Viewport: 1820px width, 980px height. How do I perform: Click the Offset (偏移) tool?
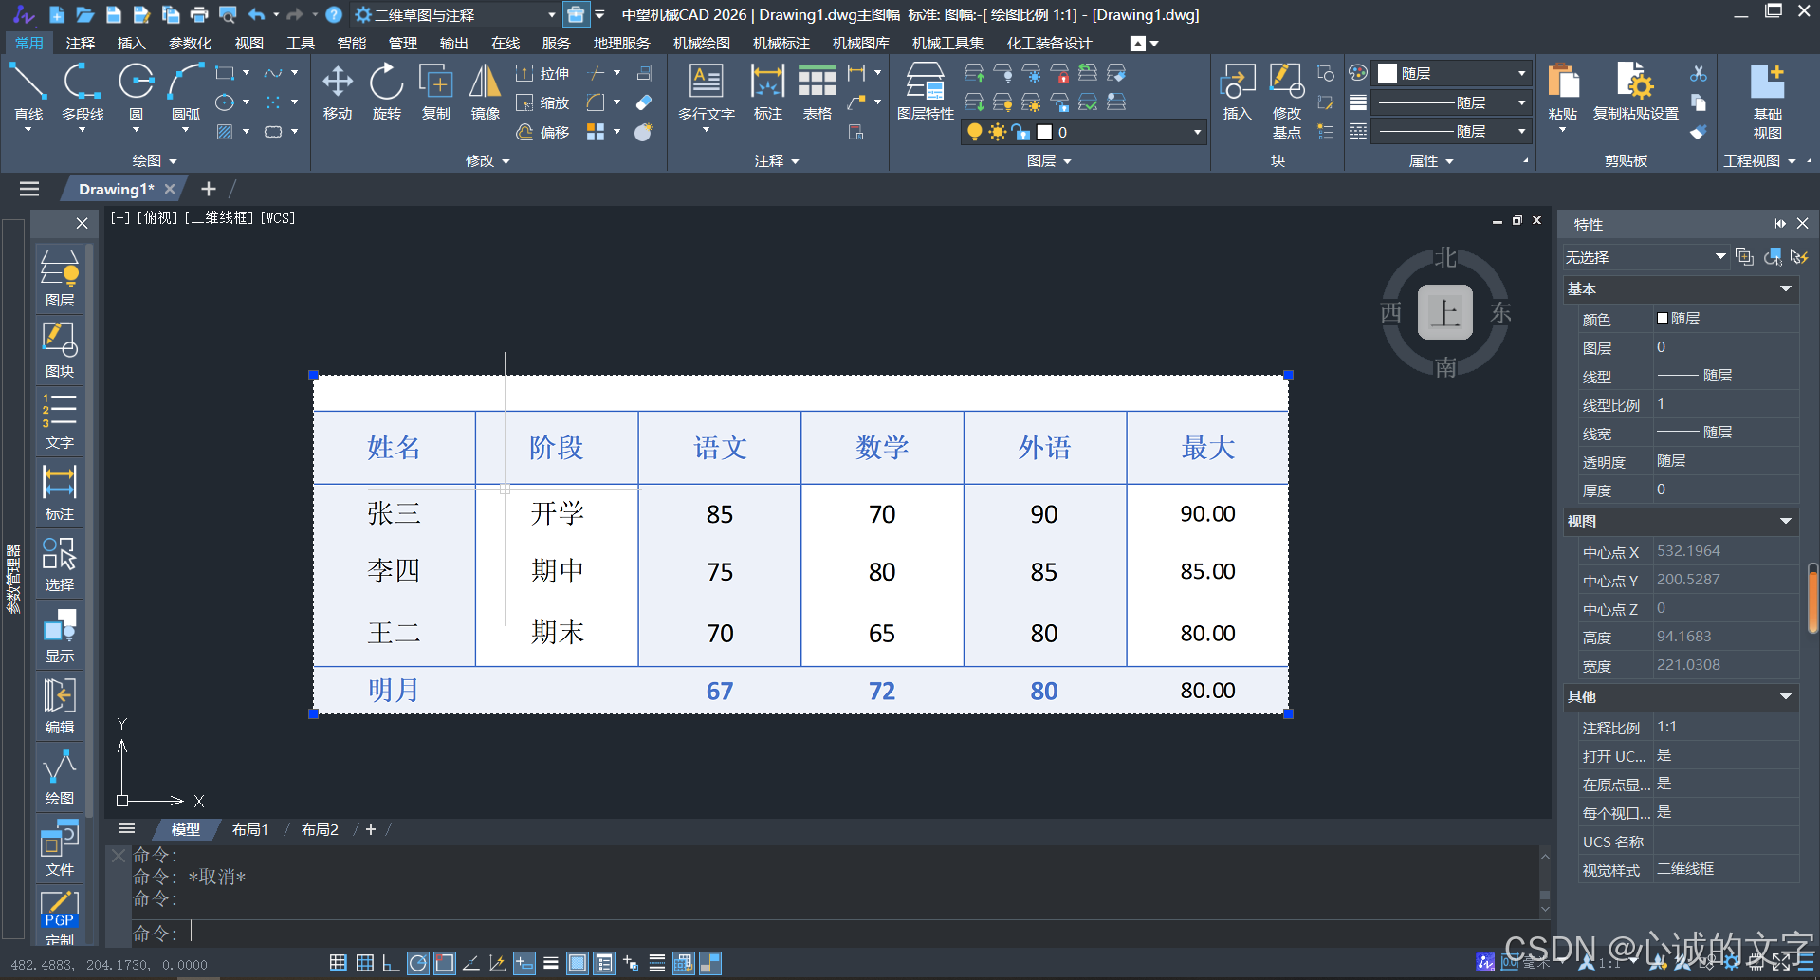tap(543, 132)
